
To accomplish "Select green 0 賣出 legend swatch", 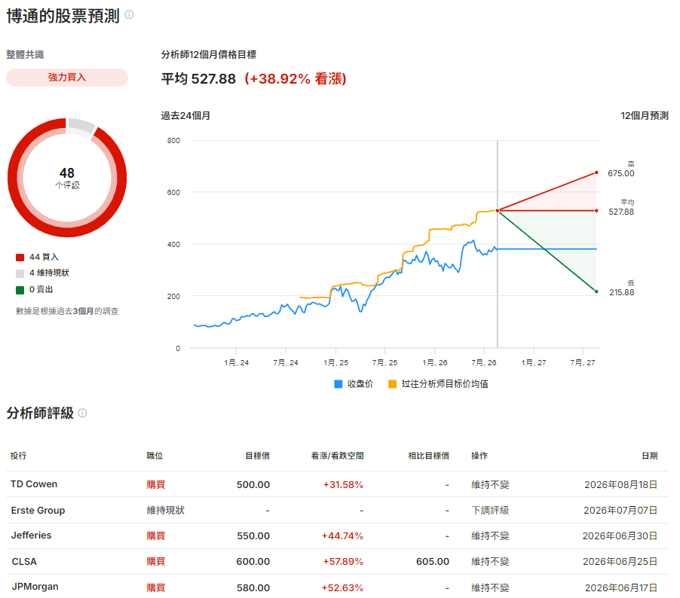I will coord(20,290).
